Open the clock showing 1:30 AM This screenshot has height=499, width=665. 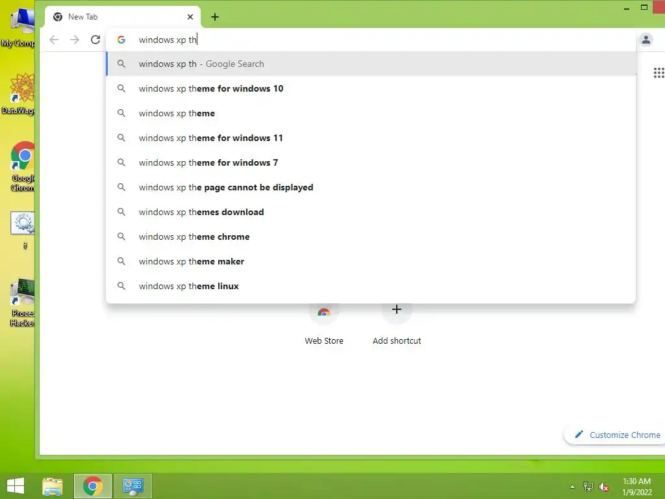pyautogui.click(x=636, y=487)
